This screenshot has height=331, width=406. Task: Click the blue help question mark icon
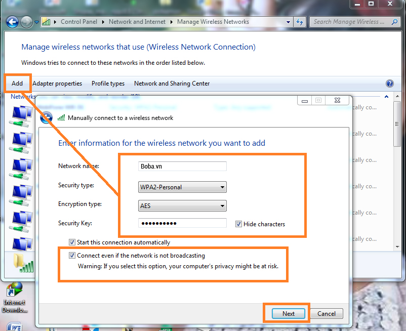(x=389, y=84)
